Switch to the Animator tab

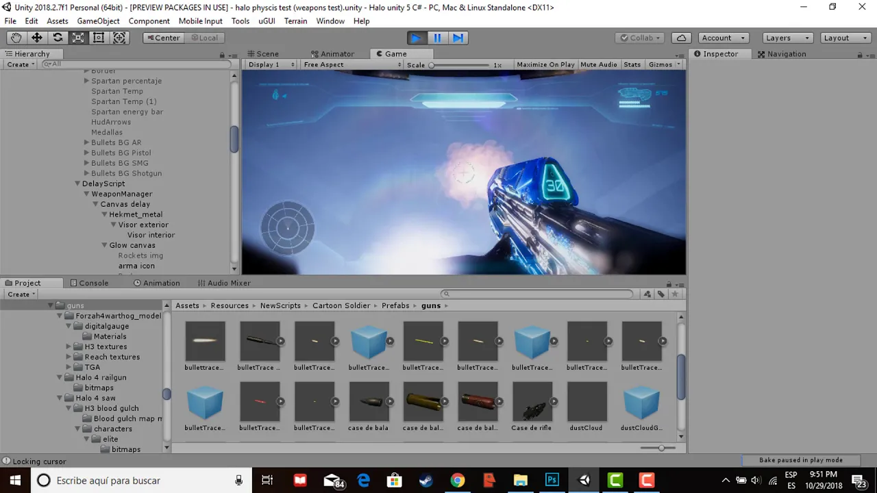pyautogui.click(x=332, y=53)
